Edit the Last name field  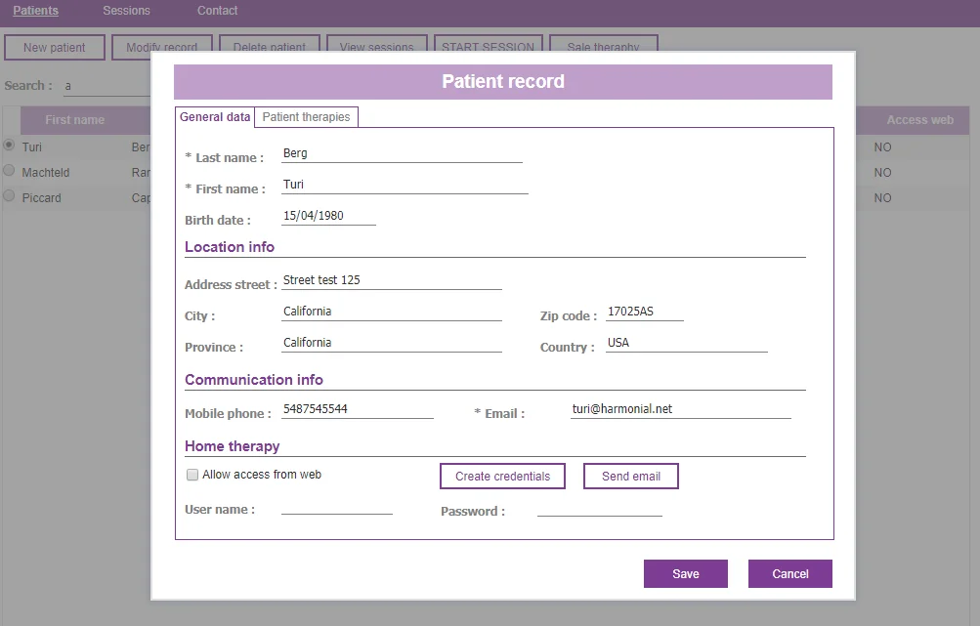tap(401, 154)
